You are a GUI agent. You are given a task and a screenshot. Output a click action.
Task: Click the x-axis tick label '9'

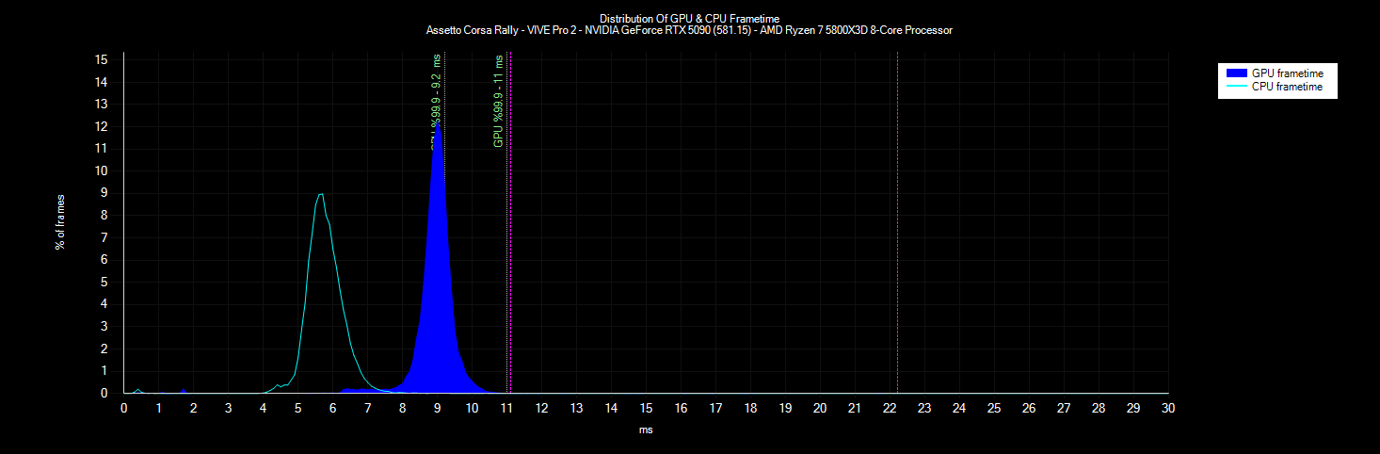point(438,408)
